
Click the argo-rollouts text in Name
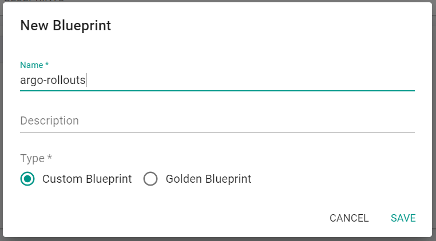[x=53, y=81]
